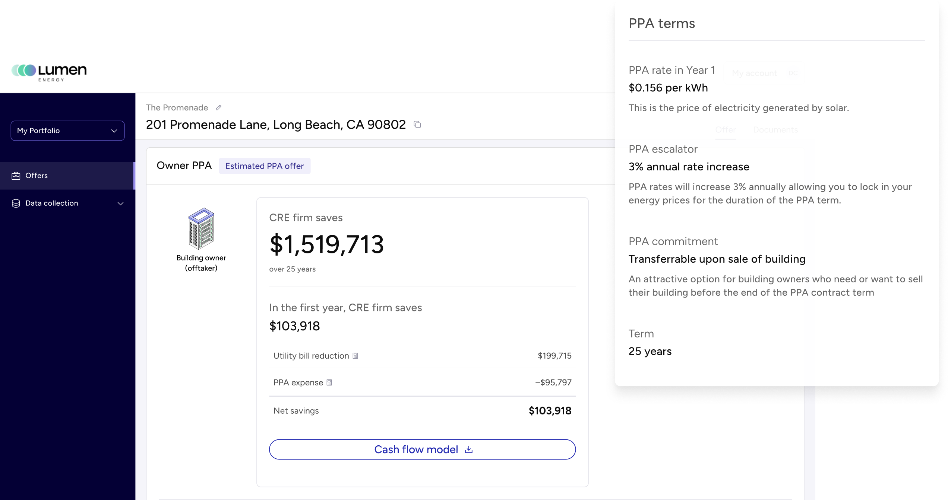Click the 201 Promenade Lane address heading
Image resolution: width=948 pixels, height=500 pixels.
[x=276, y=125]
